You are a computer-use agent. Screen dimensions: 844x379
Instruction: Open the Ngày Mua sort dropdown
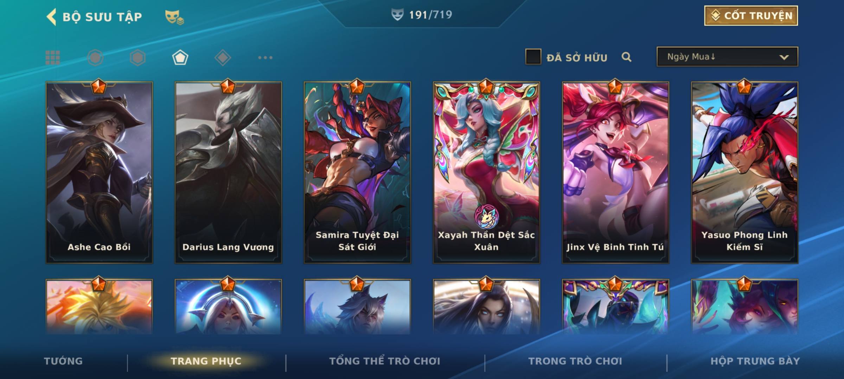[x=727, y=56]
